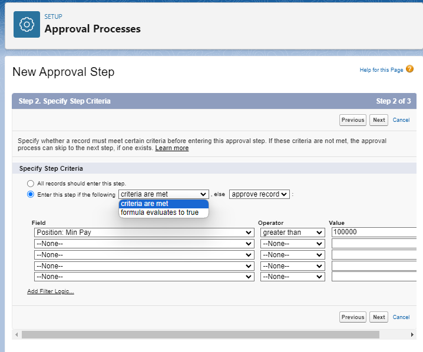
Task: Open second row Operator --None-- dropdown
Action: tap(292, 244)
